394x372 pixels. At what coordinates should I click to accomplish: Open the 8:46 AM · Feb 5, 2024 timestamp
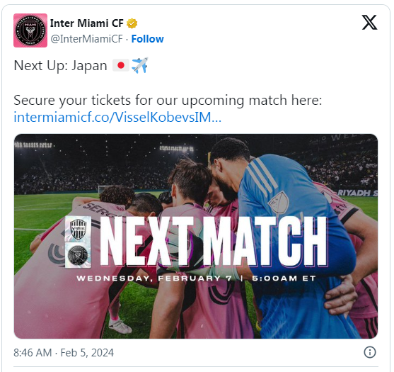(x=64, y=353)
